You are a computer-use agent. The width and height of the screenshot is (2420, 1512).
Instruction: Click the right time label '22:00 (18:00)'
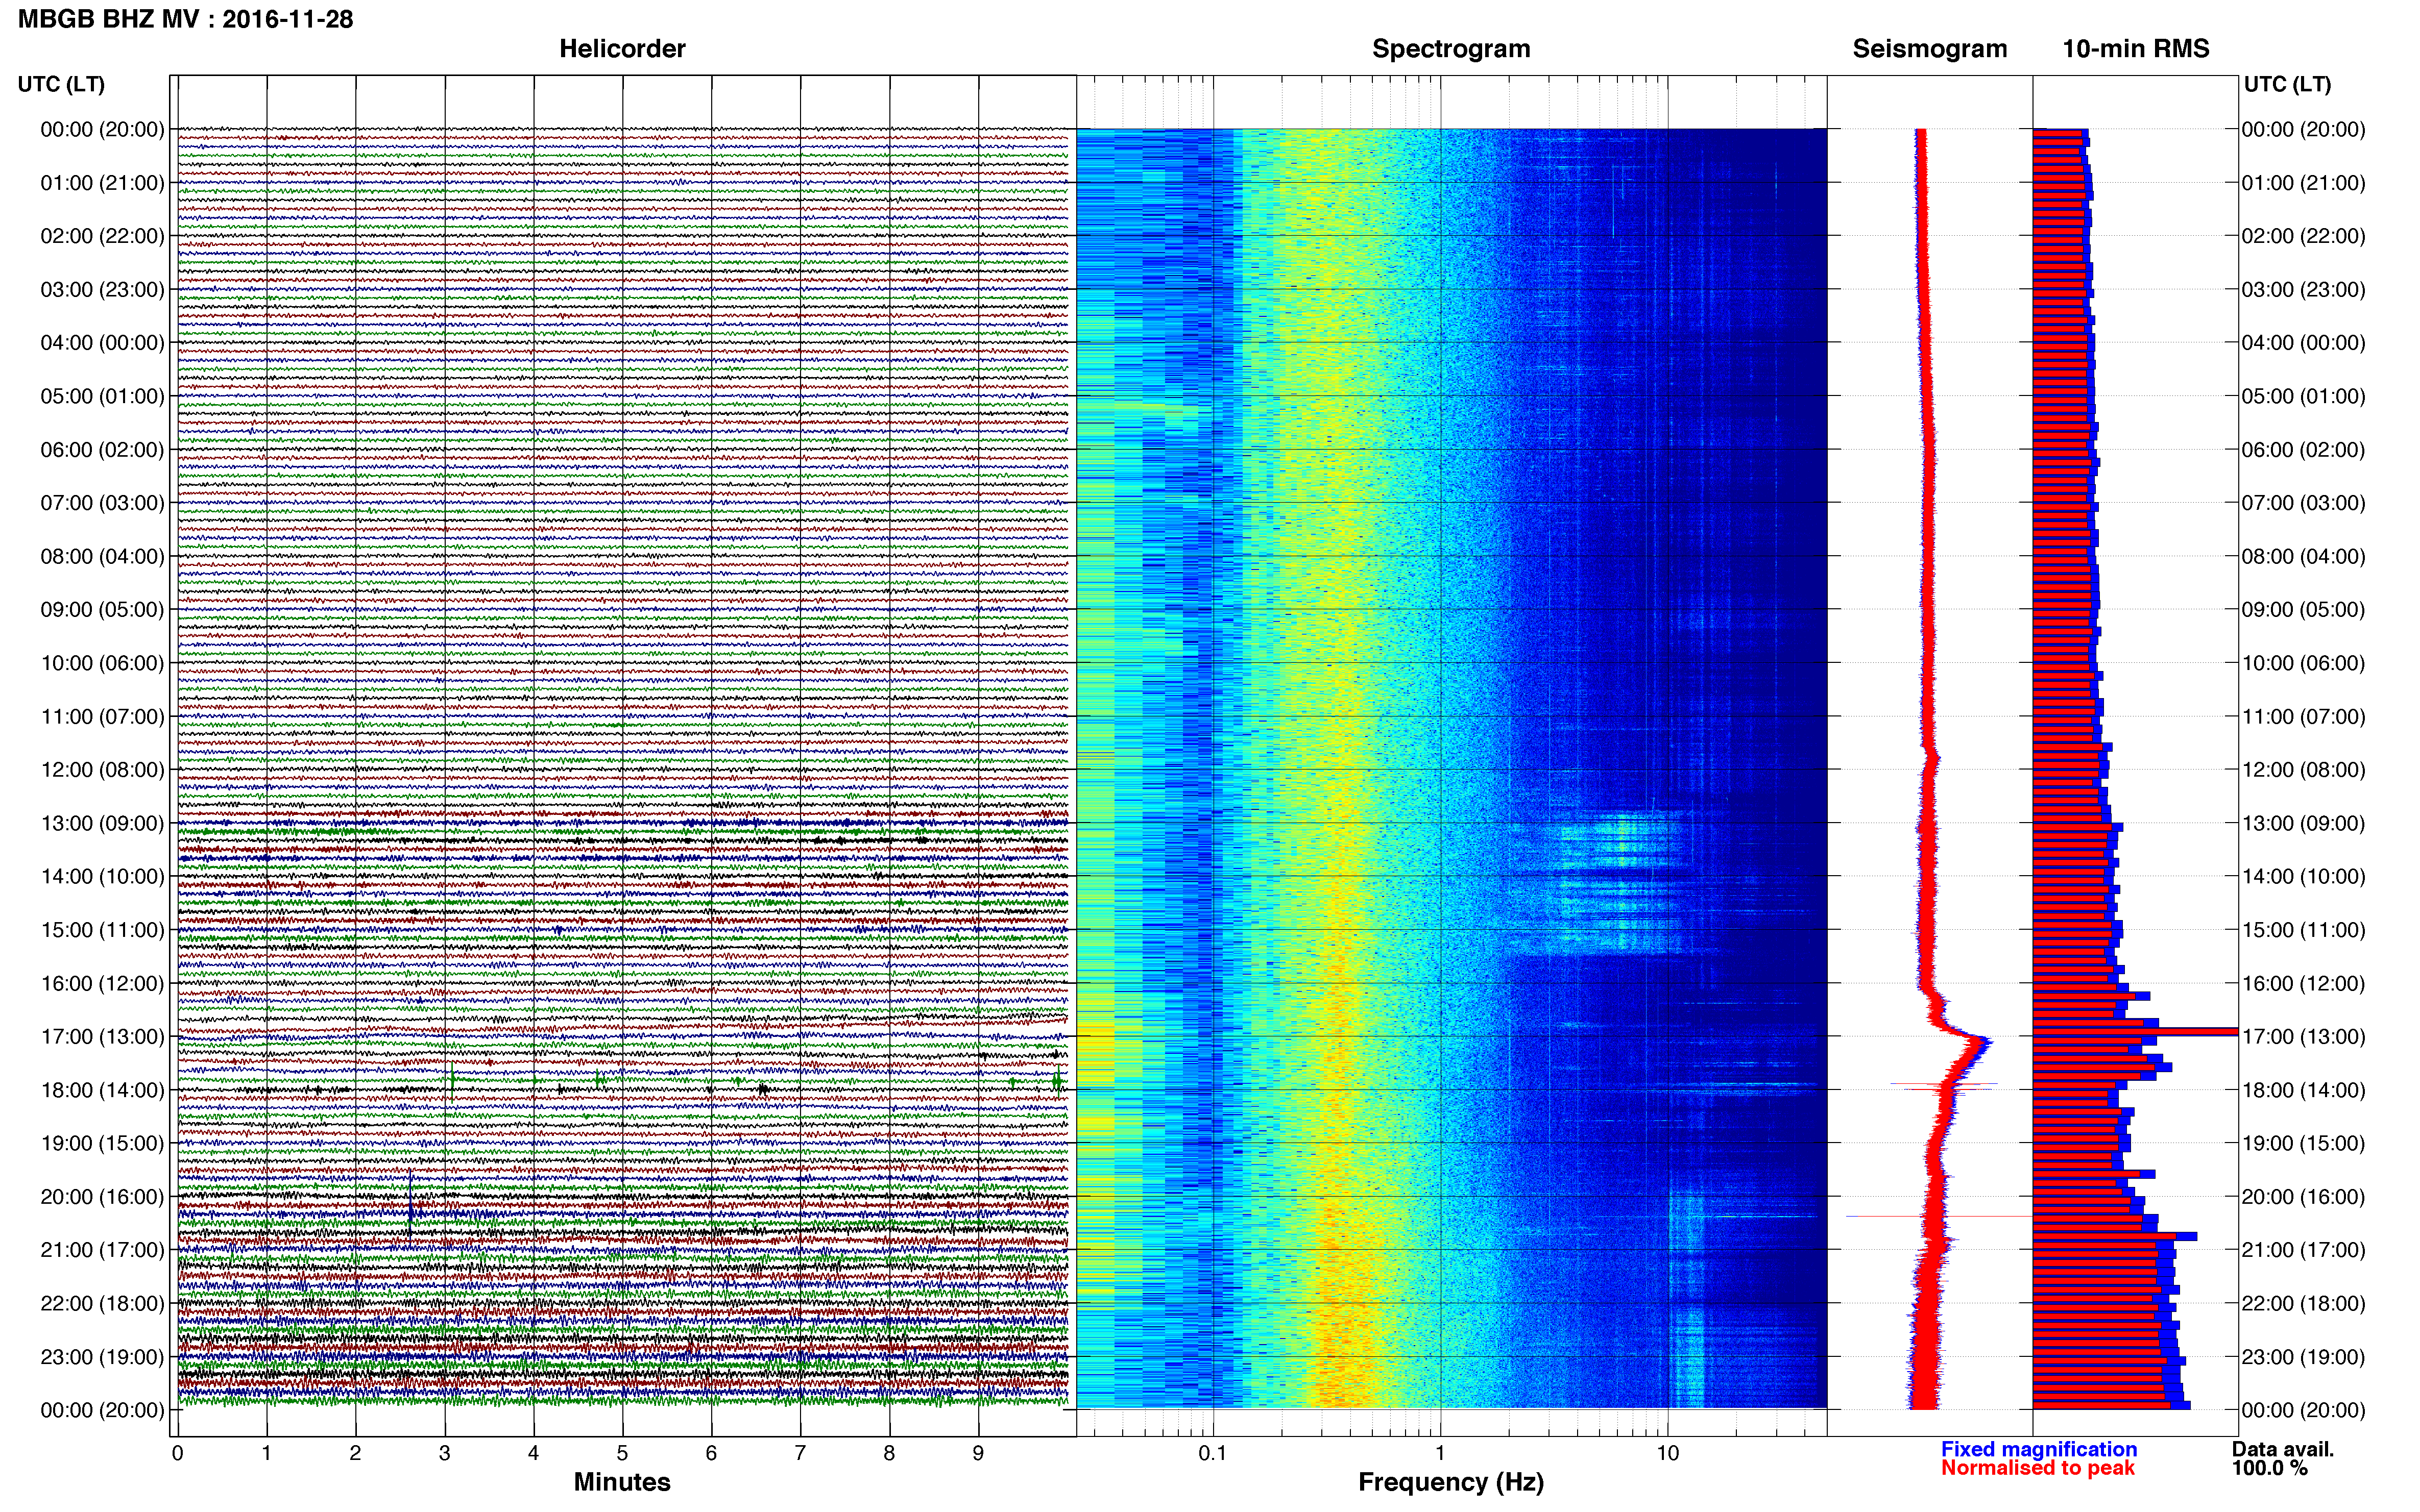click(x=2303, y=1303)
